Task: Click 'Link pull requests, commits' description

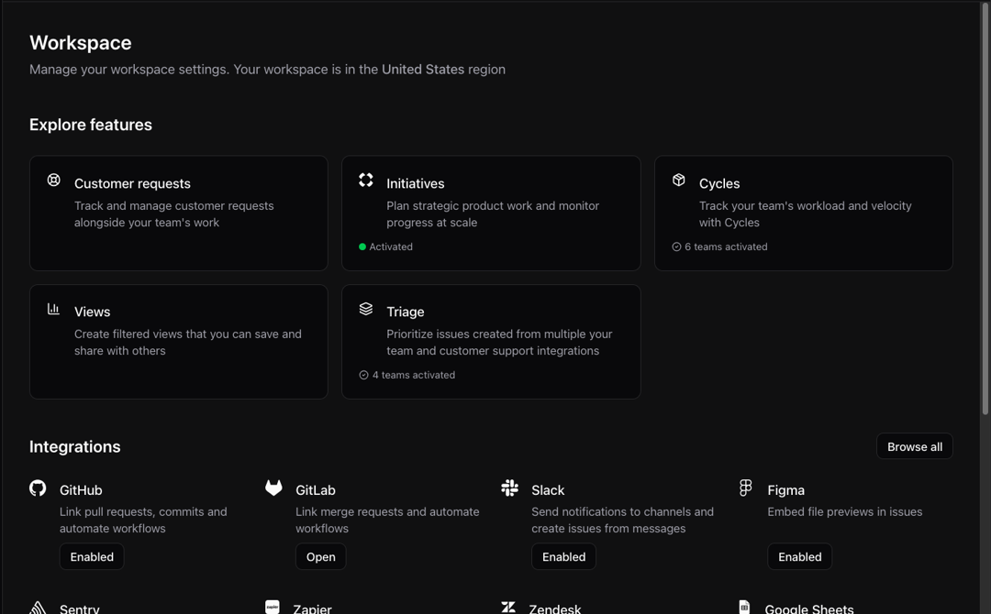Action: pyautogui.click(x=143, y=520)
